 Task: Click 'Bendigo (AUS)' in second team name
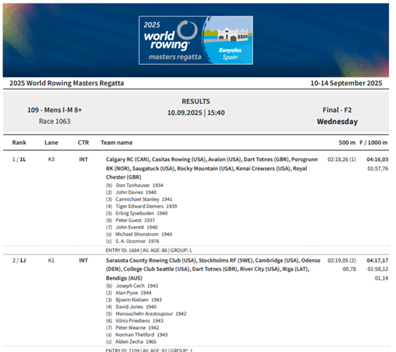tap(124, 278)
